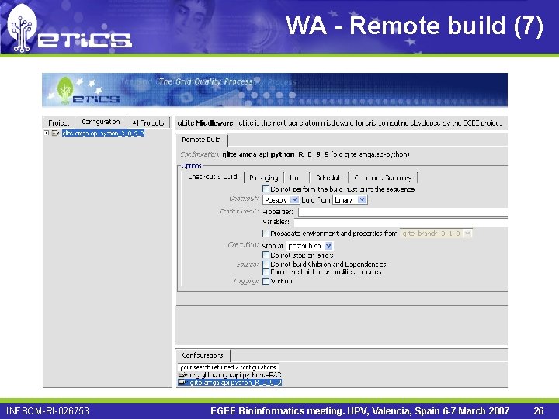Click the ETICS tree logo in the slide header
Image resolution: width=559 pixels, height=419 pixels.
(x=22, y=29)
